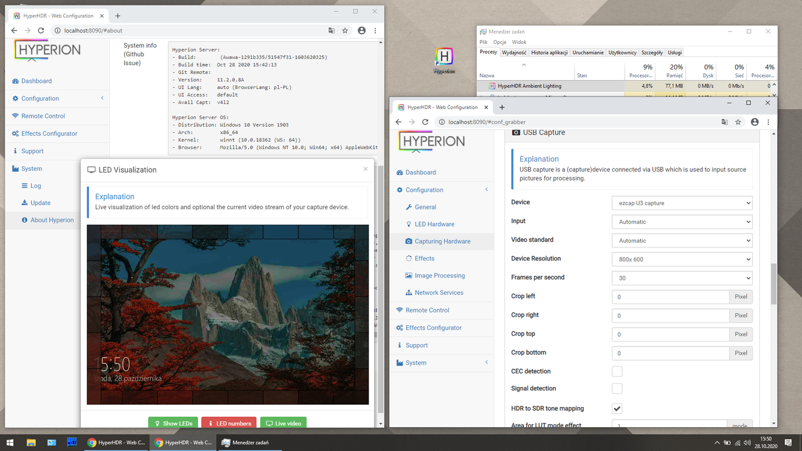Open new tab in the right browser window
The width and height of the screenshot is (802, 451).
click(x=502, y=107)
